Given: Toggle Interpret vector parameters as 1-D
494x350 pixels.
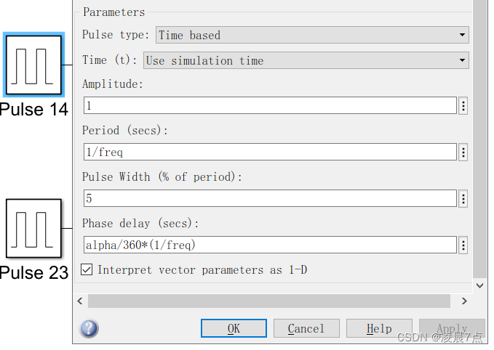Looking at the screenshot, I should point(87,270).
